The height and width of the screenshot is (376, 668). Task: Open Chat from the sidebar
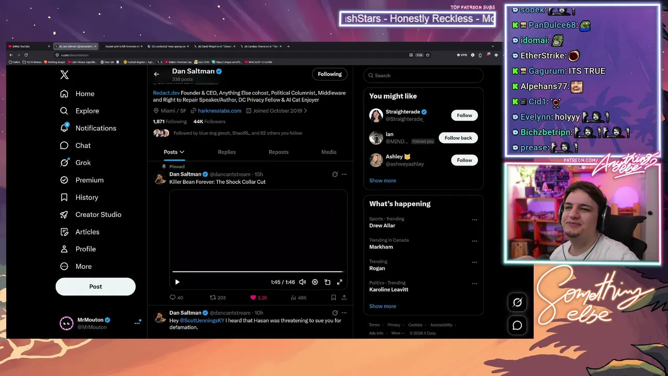pos(75,145)
